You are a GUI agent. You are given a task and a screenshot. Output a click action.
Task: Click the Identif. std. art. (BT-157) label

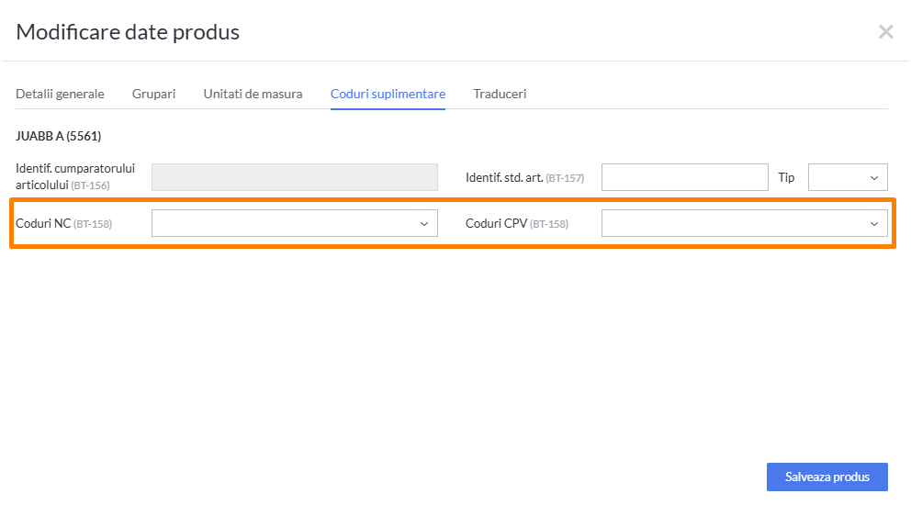[524, 178]
